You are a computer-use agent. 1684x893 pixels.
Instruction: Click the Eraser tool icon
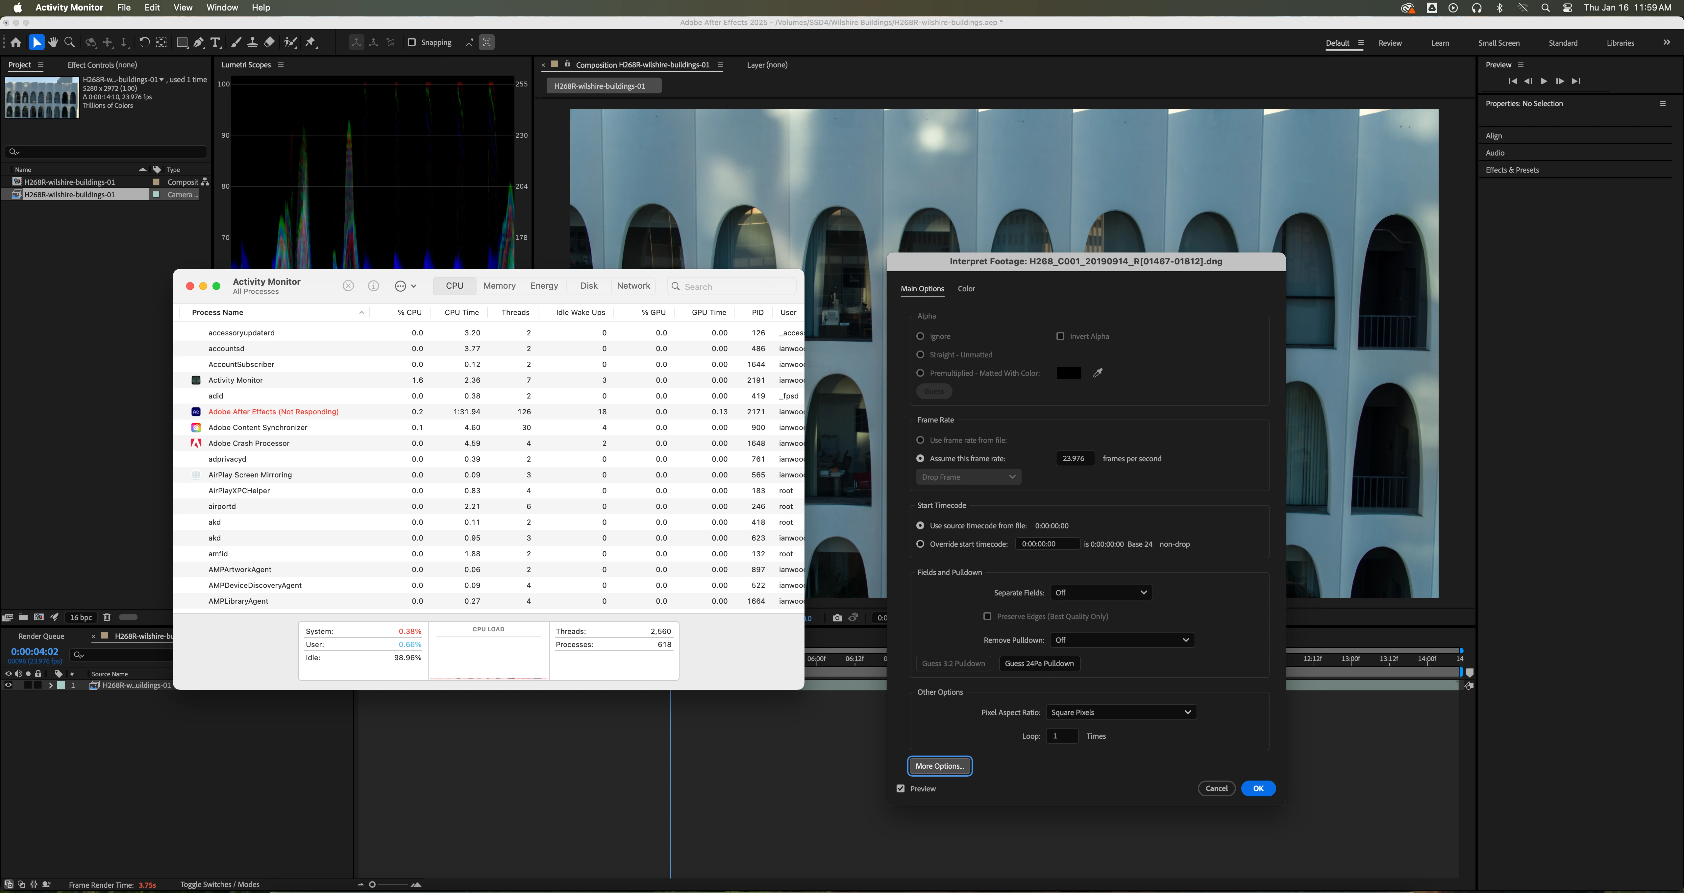(x=269, y=42)
